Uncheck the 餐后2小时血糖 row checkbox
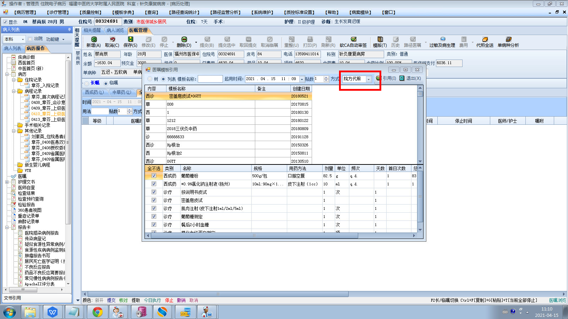Image resolution: width=568 pixels, height=319 pixels. point(154,225)
